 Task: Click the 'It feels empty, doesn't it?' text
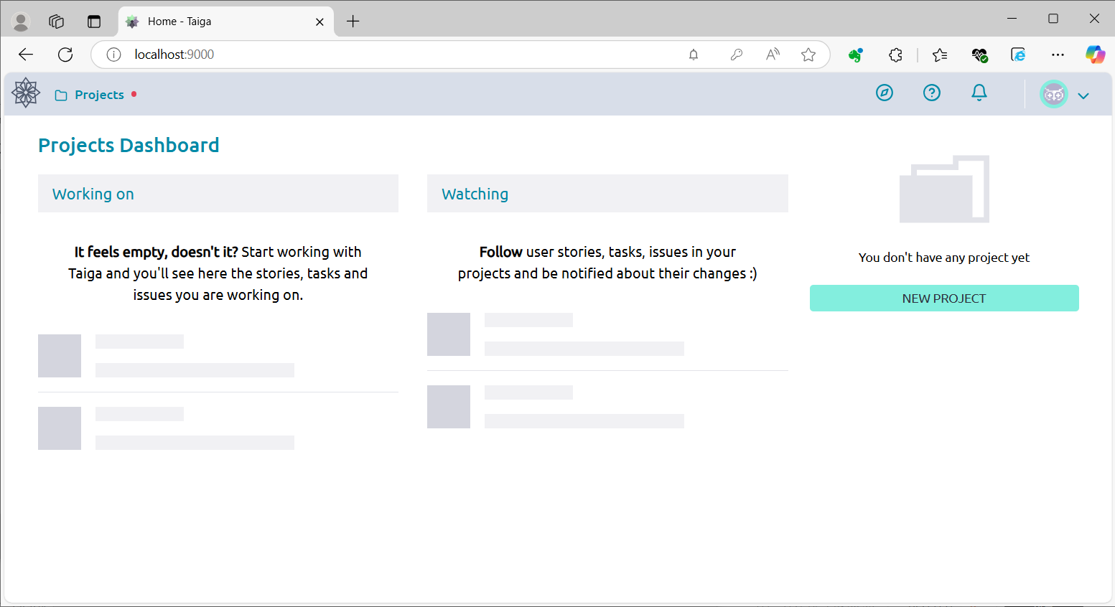pyautogui.click(x=156, y=252)
